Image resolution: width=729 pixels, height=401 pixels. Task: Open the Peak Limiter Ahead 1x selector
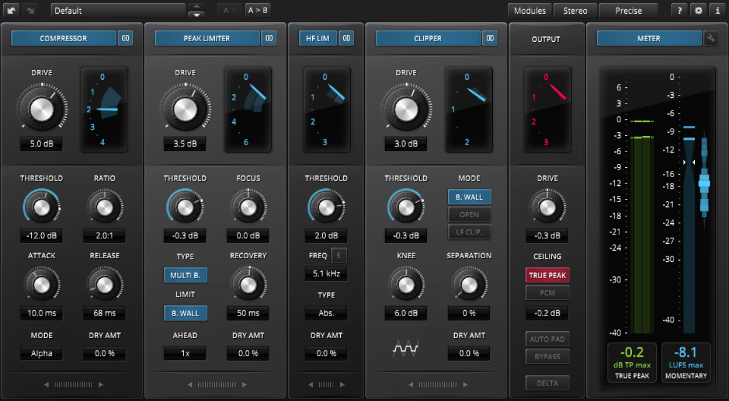coord(185,354)
